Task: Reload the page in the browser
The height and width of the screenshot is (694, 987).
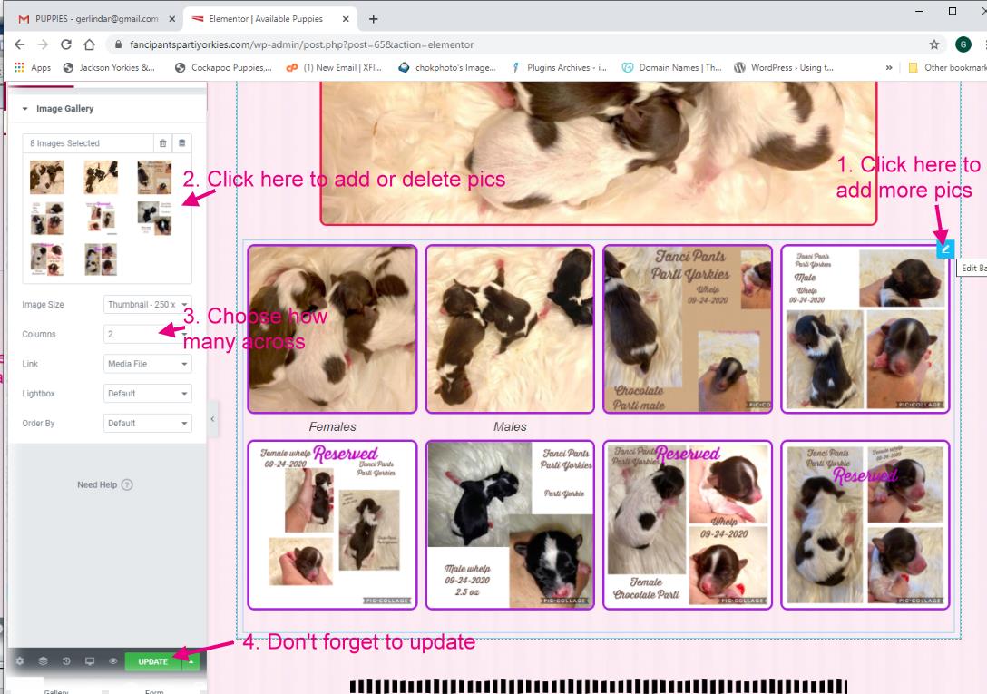Action: [66, 44]
